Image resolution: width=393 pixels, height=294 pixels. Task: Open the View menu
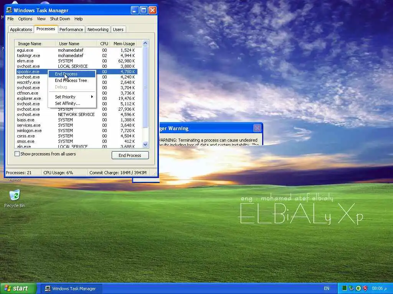point(41,19)
